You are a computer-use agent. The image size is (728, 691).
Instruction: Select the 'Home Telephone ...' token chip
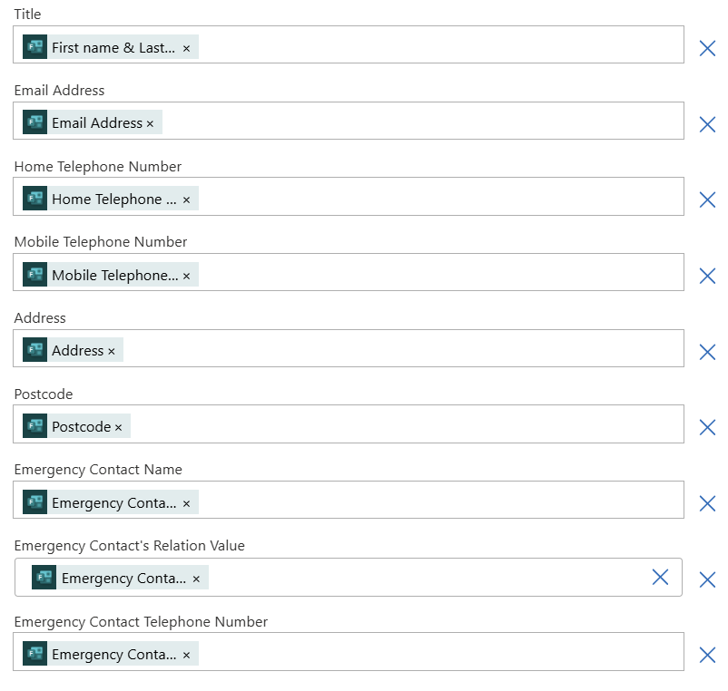(113, 200)
